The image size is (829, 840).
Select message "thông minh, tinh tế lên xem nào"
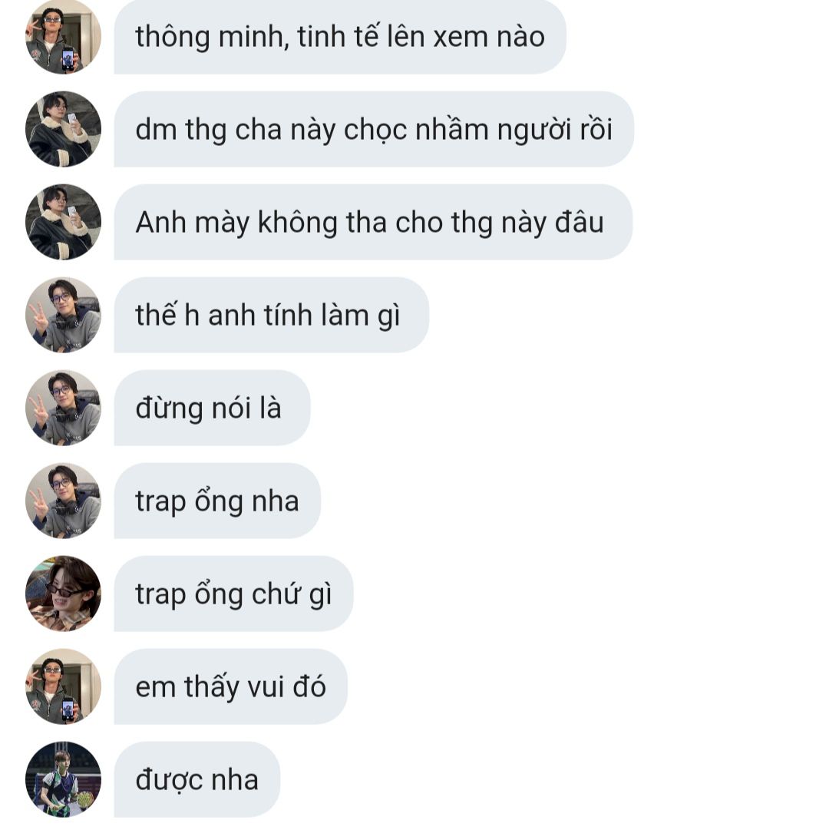tap(340, 36)
